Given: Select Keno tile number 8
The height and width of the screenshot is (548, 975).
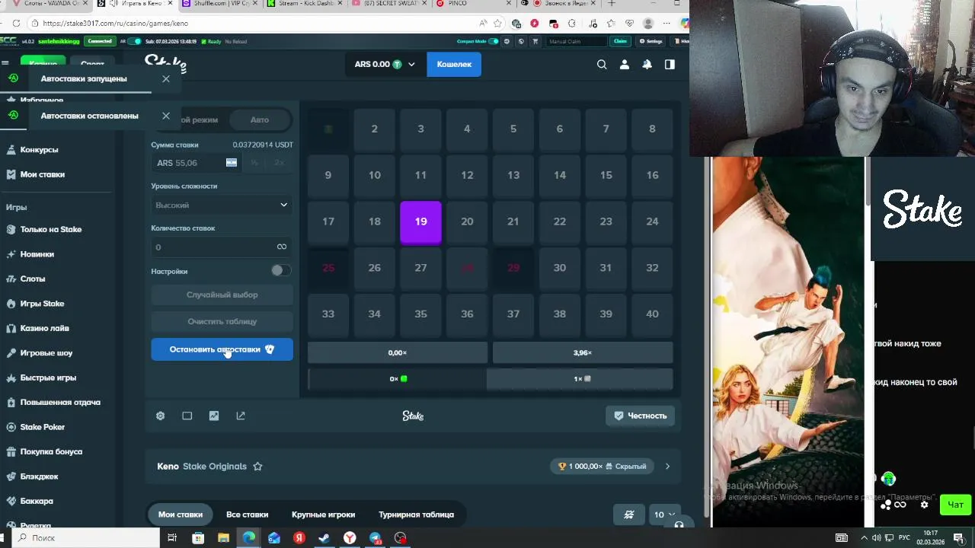Looking at the screenshot, I should pyautogui.click(x=652, y=129).
